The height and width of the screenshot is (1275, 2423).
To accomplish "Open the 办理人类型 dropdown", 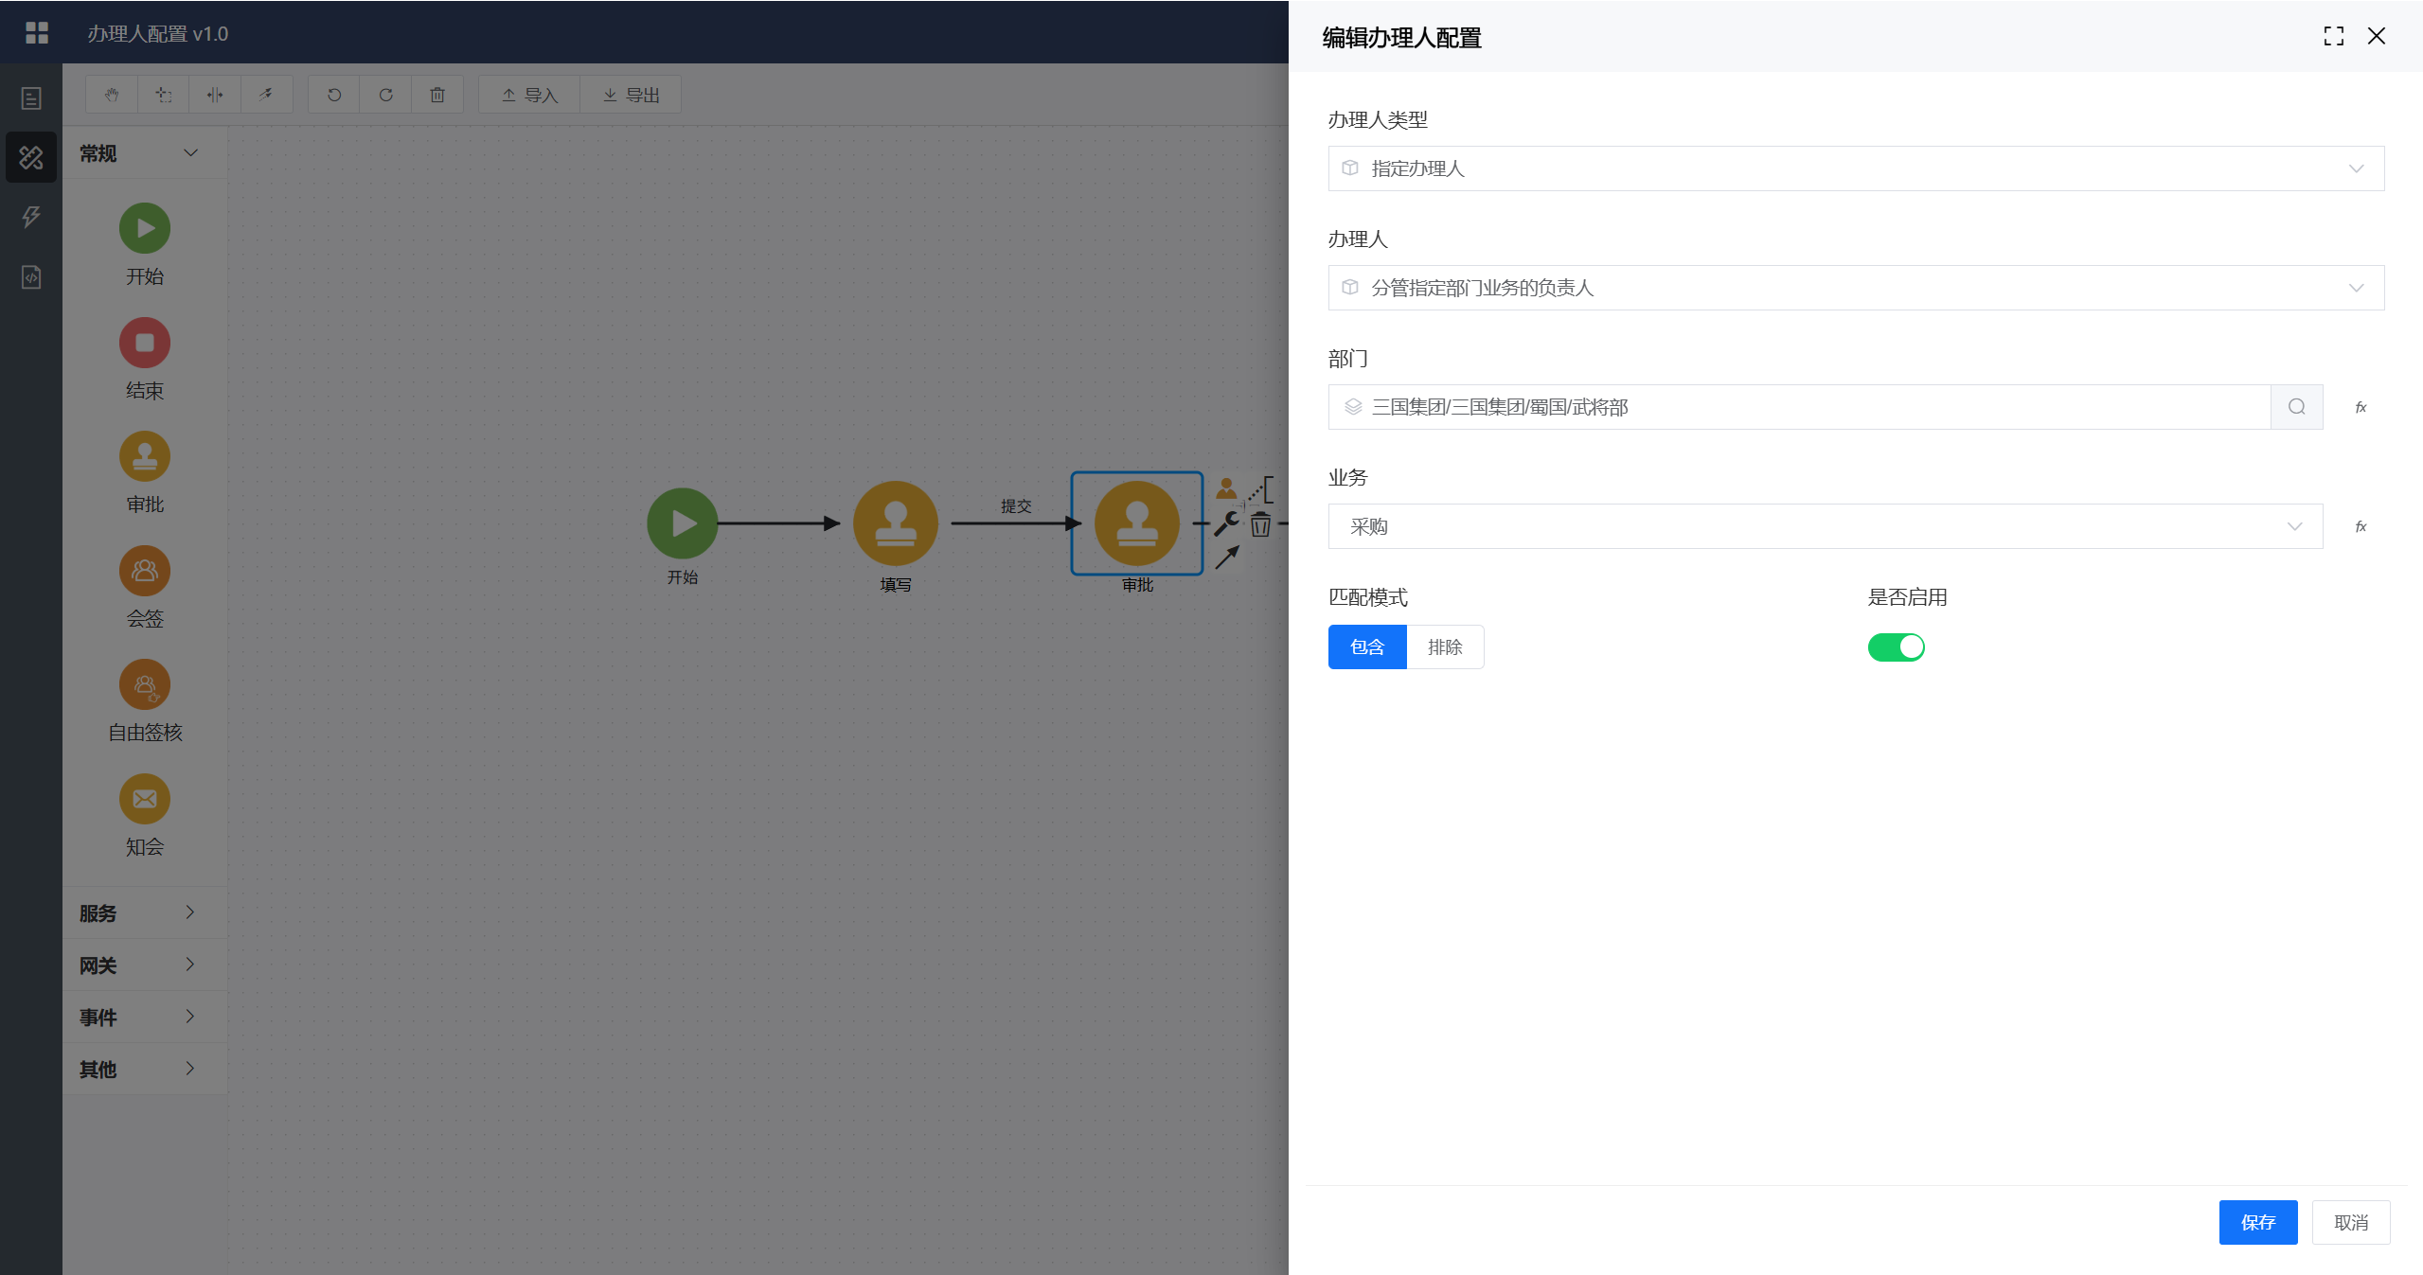I will click(x=1855, y=168).
